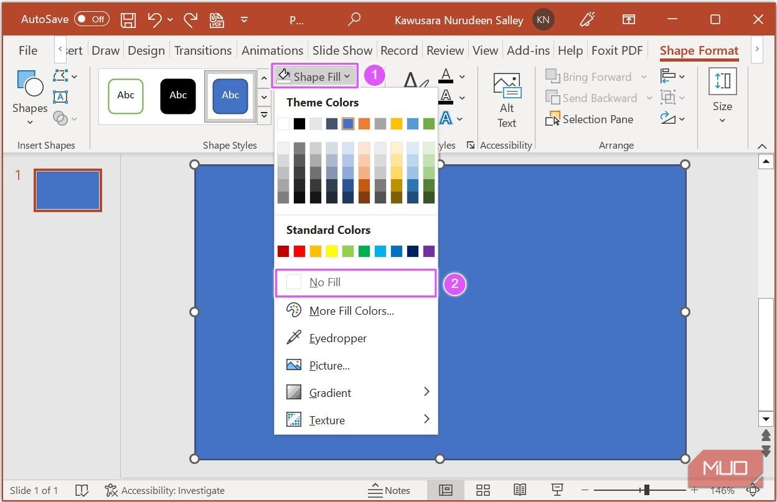Click the Selection Pane button
The height and width of the screenshot is (502, 777).
click(590, 119)
